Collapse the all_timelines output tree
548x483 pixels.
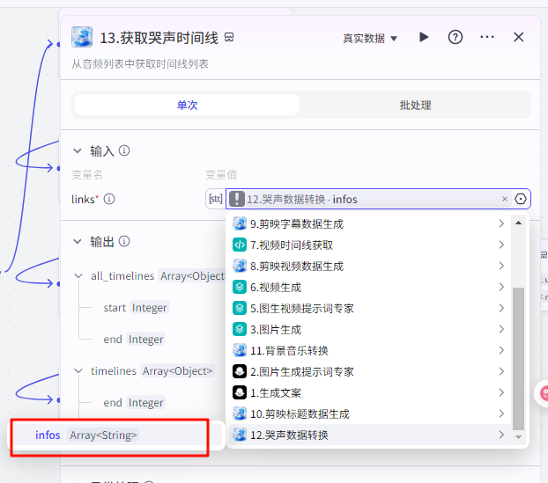point(78,276)
